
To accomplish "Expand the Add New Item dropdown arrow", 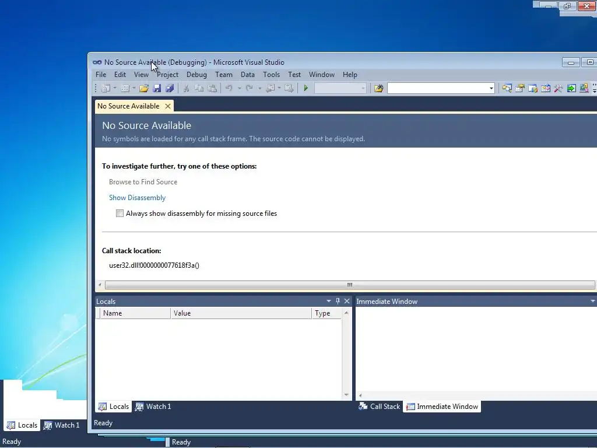I will click(134, 89).
